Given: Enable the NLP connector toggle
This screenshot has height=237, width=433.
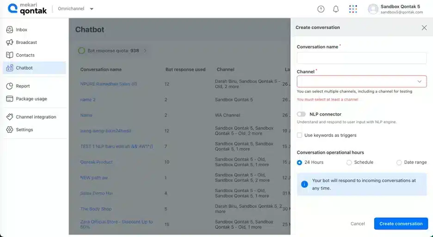Looking at the screenshot, I should 301,114.
